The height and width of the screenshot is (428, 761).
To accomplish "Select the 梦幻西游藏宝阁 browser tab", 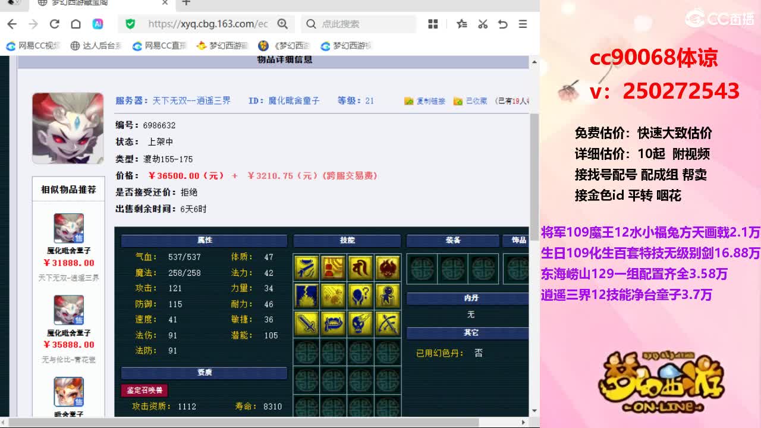I will pyautogui.click(x=101, y=3).
